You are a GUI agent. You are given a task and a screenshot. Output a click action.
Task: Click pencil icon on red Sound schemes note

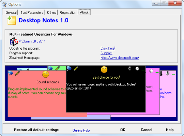17,73
